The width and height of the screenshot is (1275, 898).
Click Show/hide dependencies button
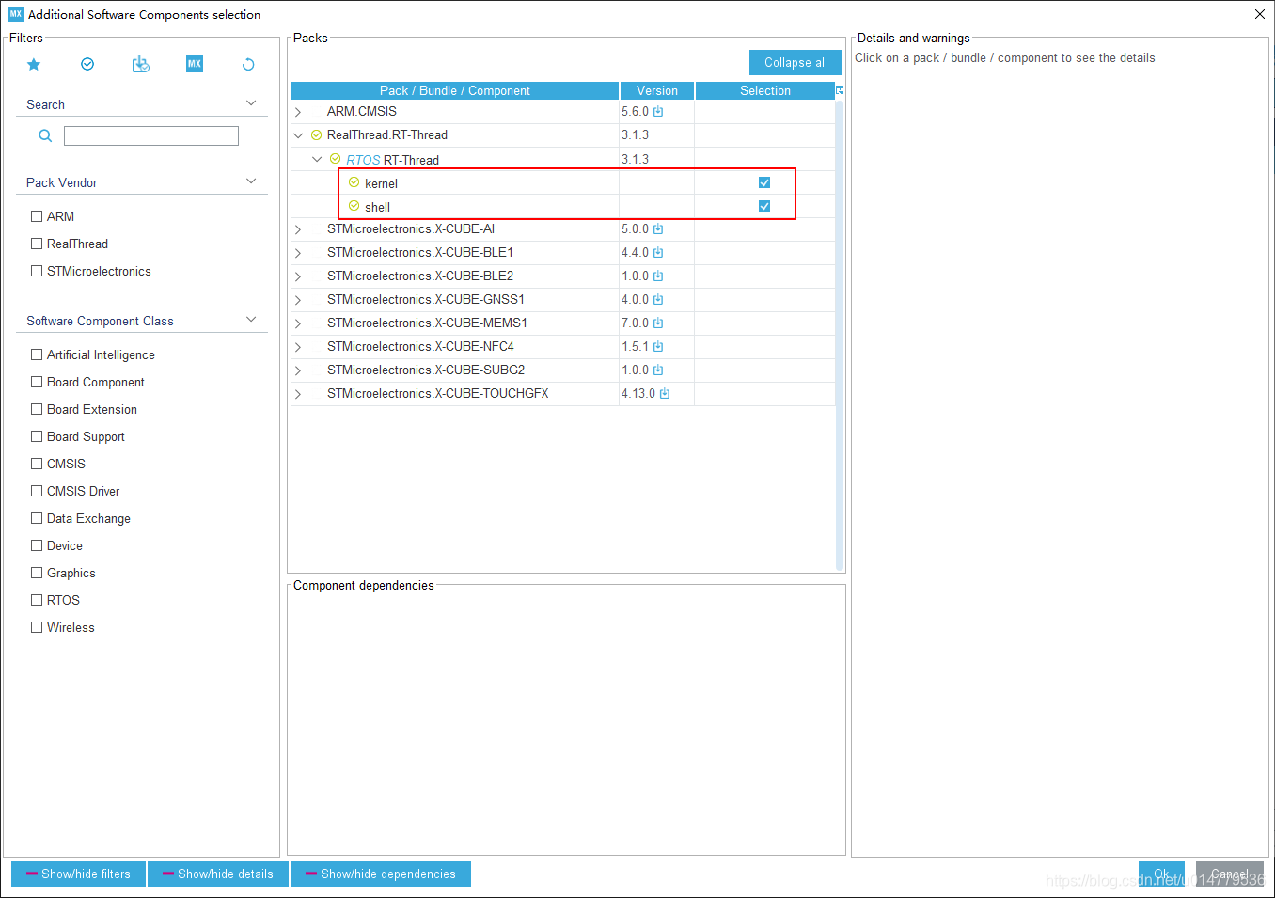point(381,874)
